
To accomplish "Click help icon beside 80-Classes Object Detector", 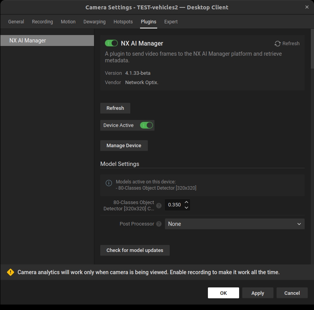I will [159, 206].
